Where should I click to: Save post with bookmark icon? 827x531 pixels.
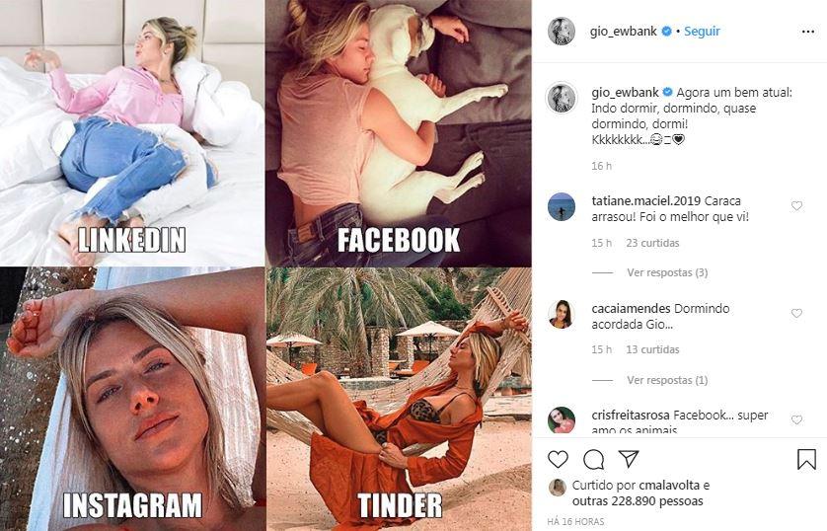[x=806, y=459]
